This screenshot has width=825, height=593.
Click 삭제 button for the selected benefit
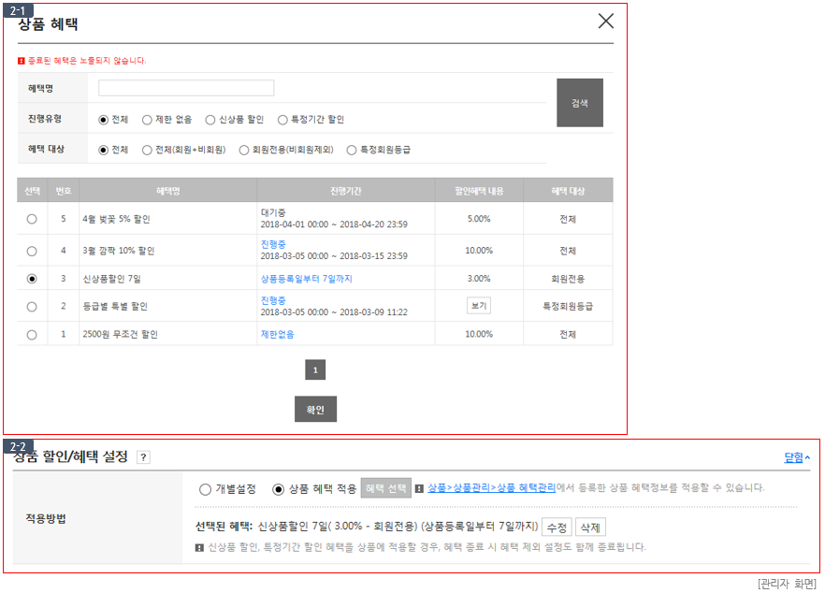(590, 528)
